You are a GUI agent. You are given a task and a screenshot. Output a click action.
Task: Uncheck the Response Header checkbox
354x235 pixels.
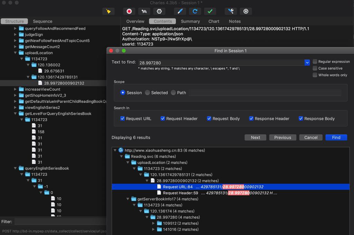(x=251, y=118)
